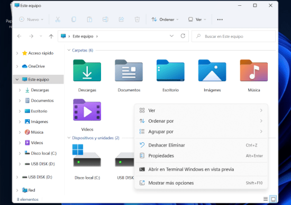Expand OneDrive in navigation pane

tap(17, 66)
